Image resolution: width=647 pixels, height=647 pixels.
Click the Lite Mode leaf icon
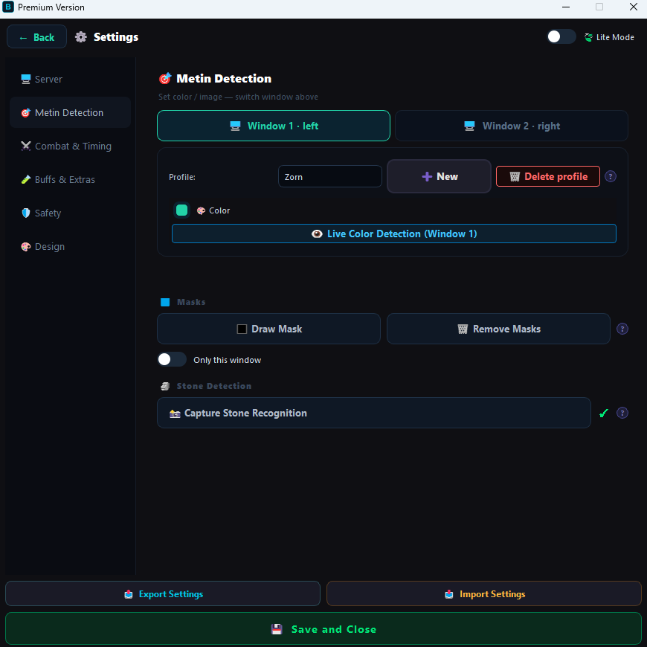(588, 37)
